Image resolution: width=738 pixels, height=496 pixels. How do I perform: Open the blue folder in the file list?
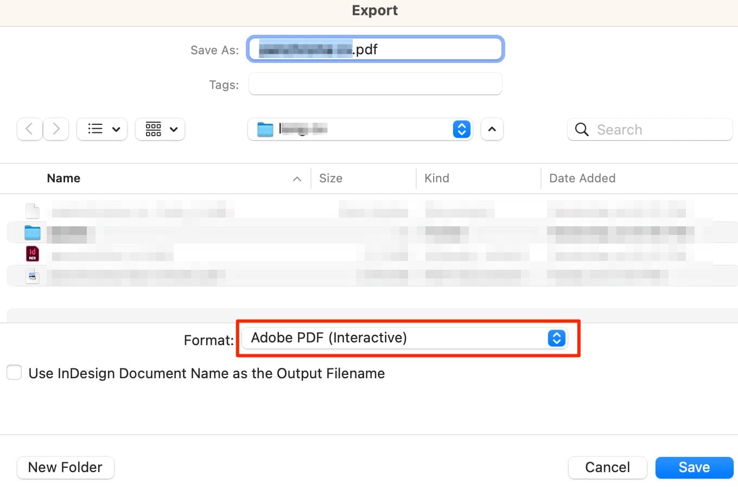[33, 232]
